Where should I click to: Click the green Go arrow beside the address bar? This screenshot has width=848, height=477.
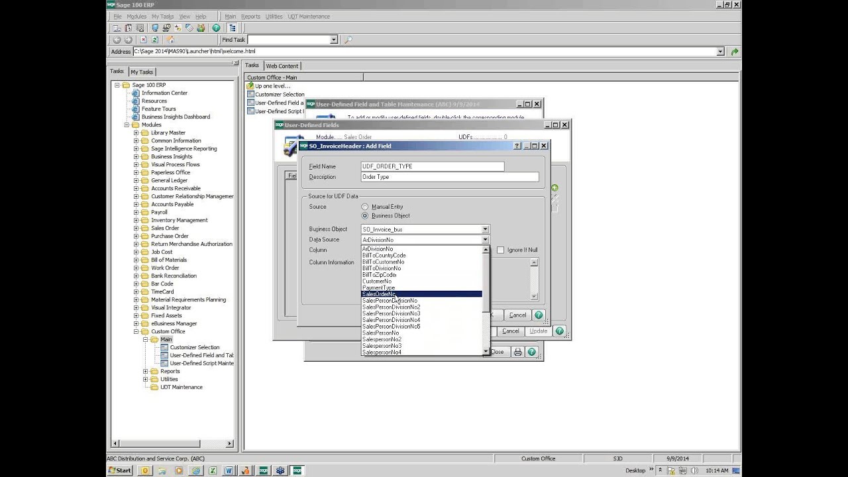pos(734,52)
